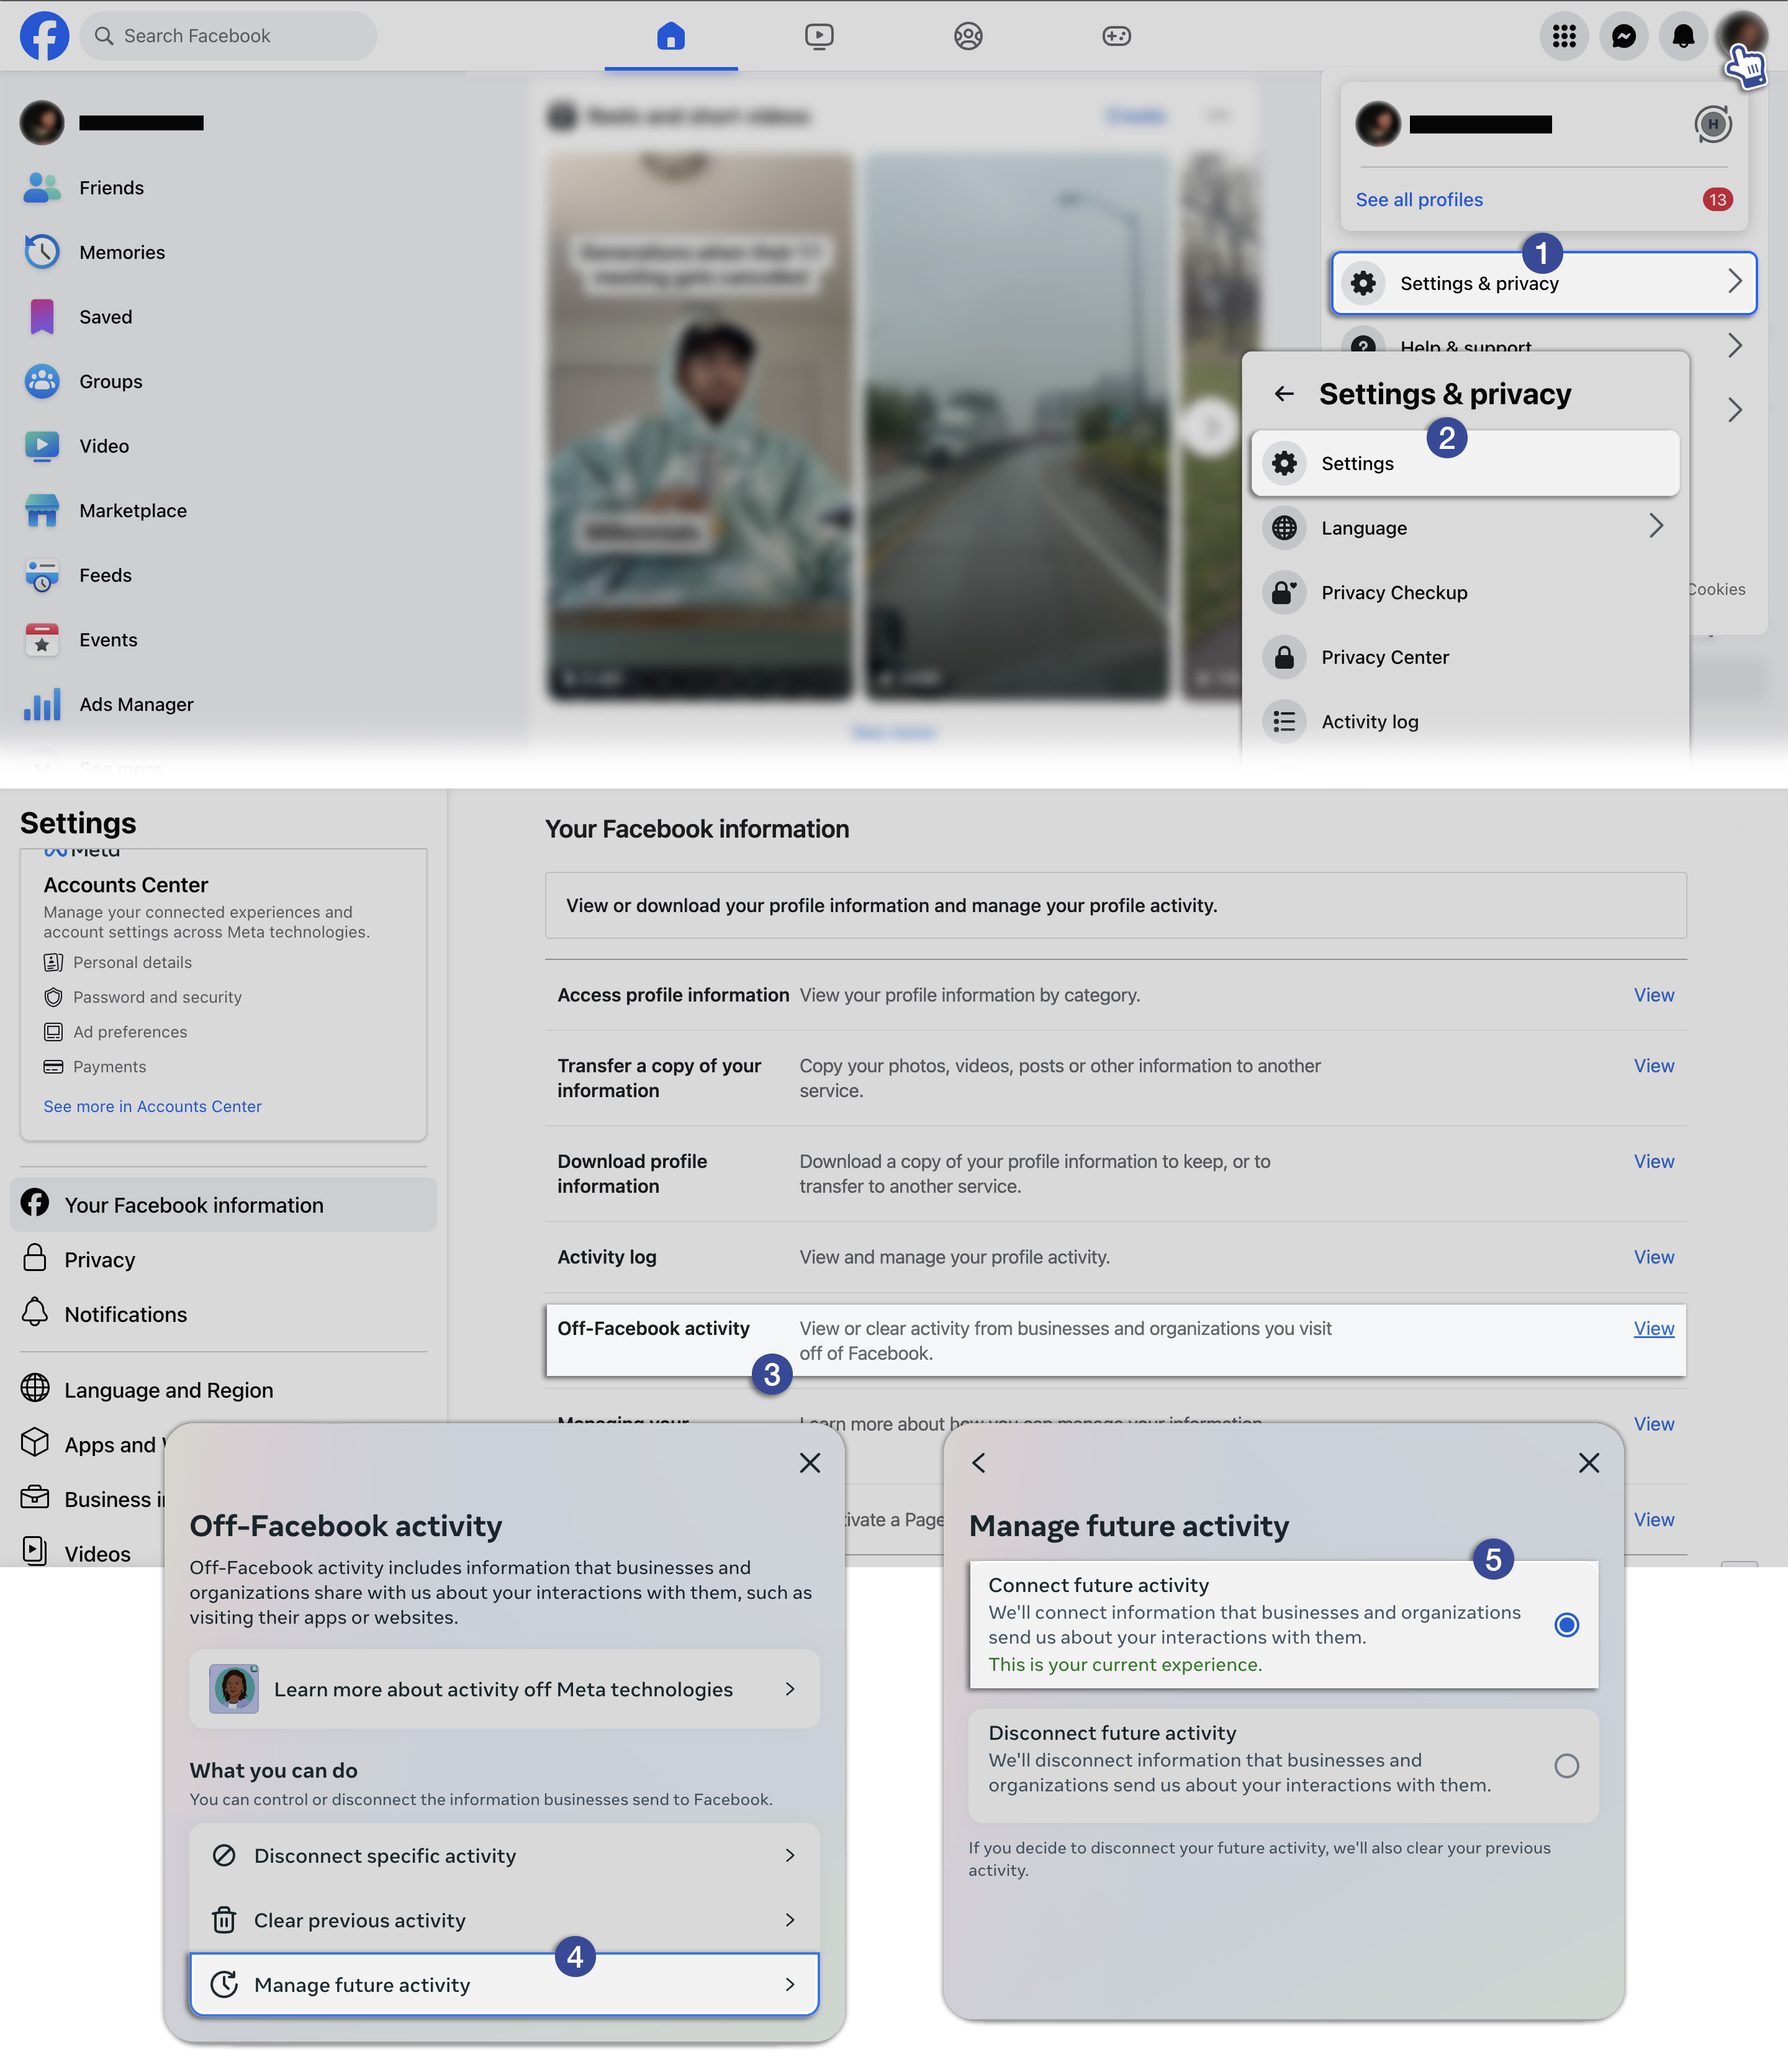Click the switch profile icon in the account card

tap(1712, 124)
